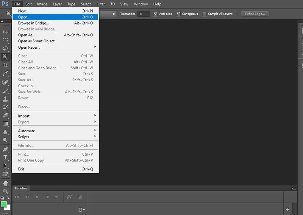The height and width of the screenshot is (215, 303).
Task: Swap foreground and background colors
Action: point(8,198)
